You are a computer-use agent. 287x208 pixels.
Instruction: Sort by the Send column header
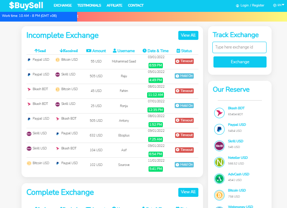tap(40, 51)
